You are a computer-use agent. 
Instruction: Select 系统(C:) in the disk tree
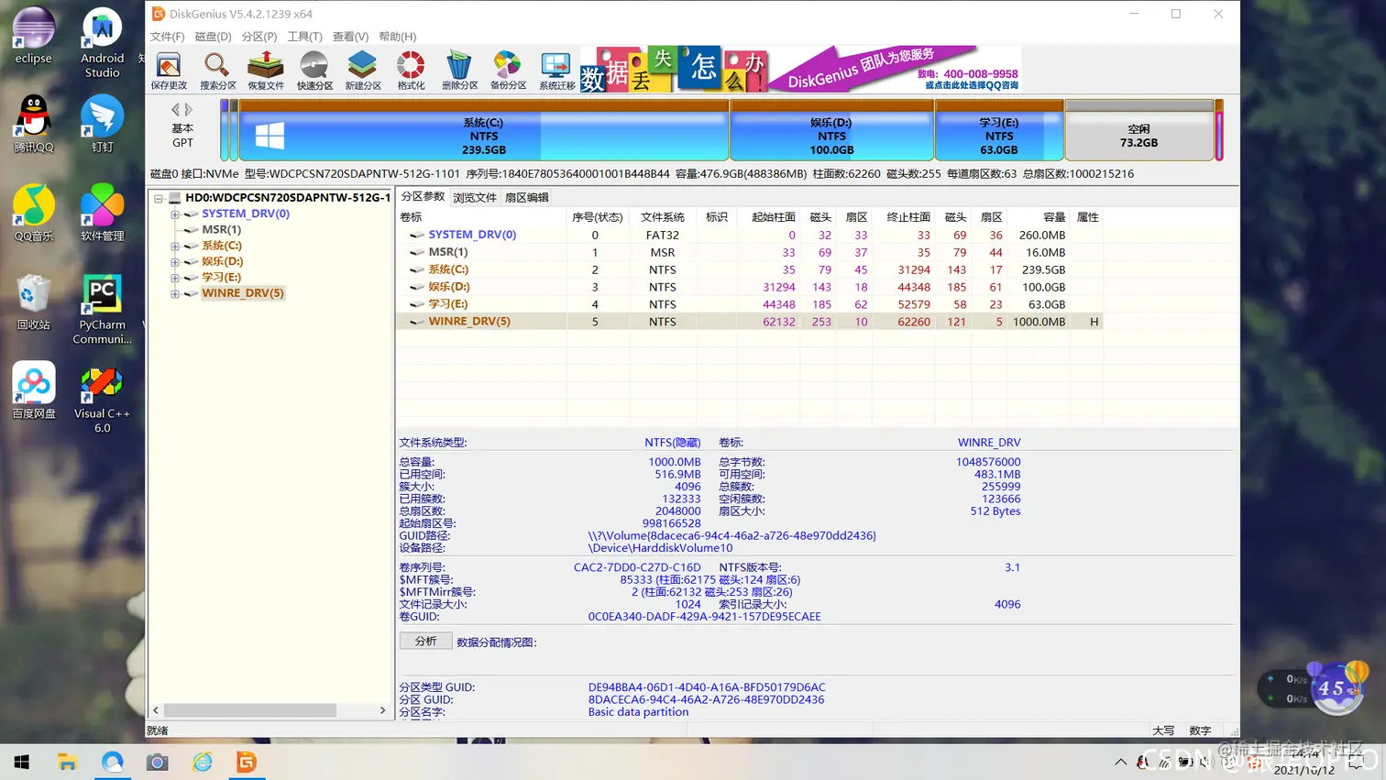[221, 246]
